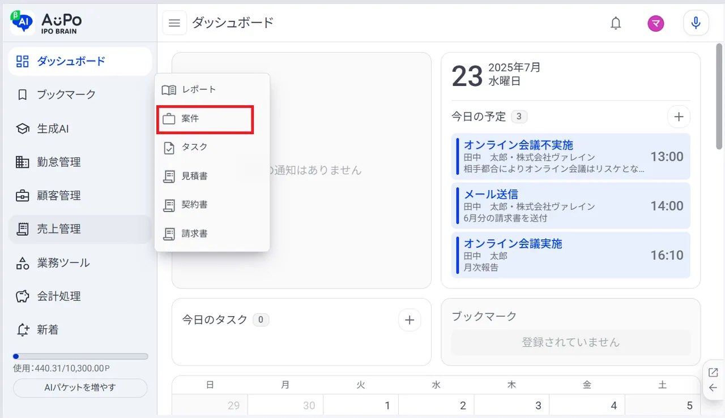Open 顧客管理 in the sidebar

[80, 196]
